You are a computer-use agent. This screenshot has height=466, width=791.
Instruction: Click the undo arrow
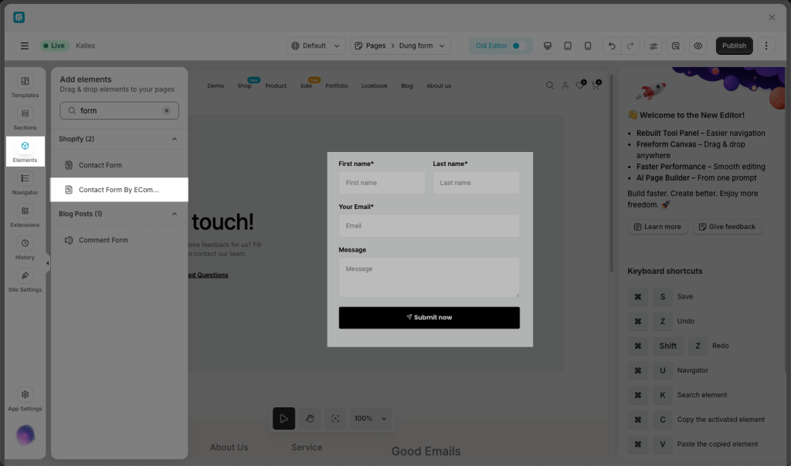tap(612, 46)
